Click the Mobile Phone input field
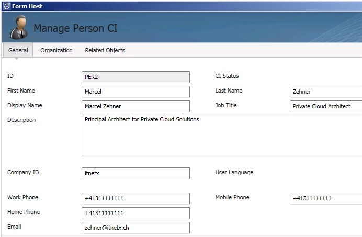The height and width of the screenshot is (237, 362). [325, 198]
